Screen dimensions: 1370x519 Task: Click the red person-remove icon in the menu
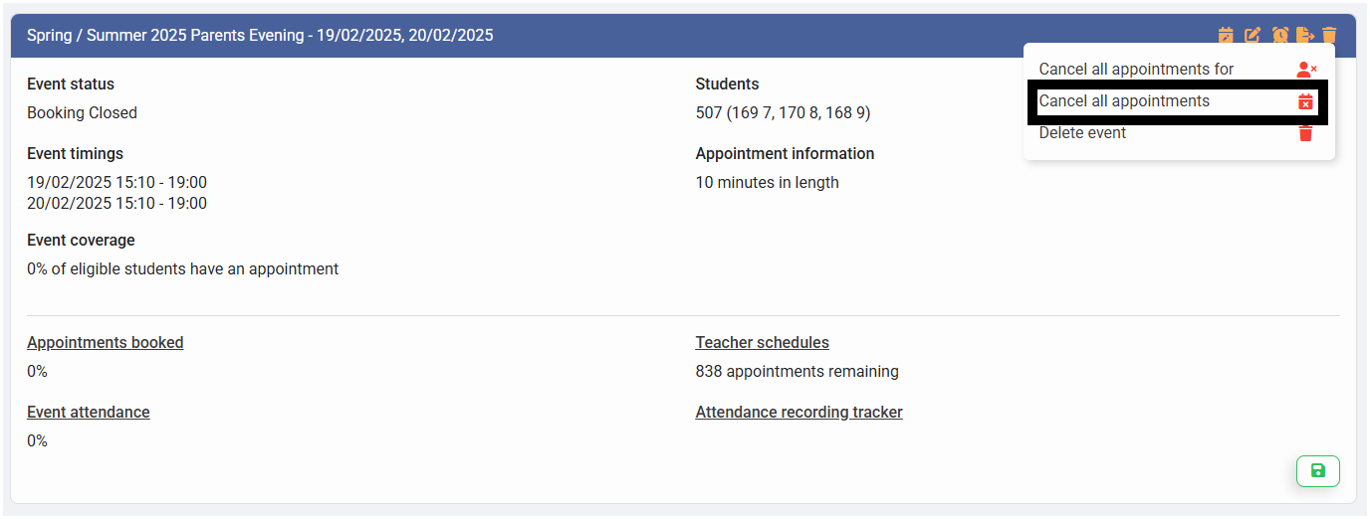click(1306, 70)
